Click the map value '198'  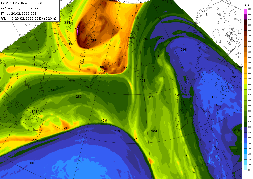pos(184,50)
